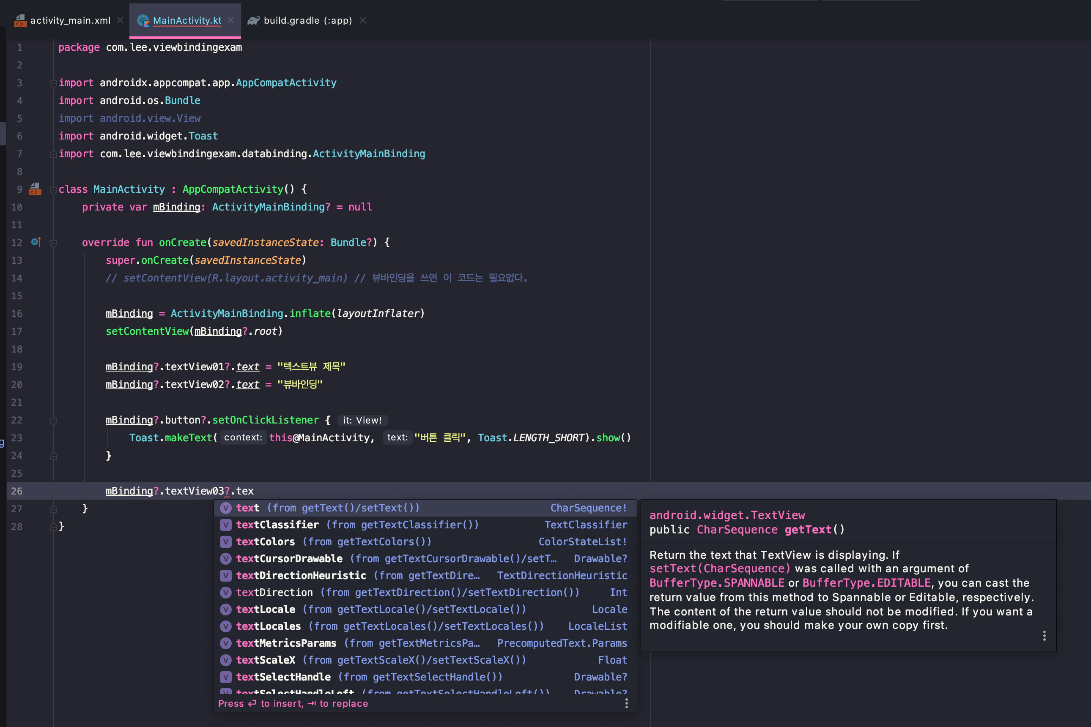This screenshot has height=727, width=1091.
Task: Place the cursor on line number 15
Action: point(16,296)
